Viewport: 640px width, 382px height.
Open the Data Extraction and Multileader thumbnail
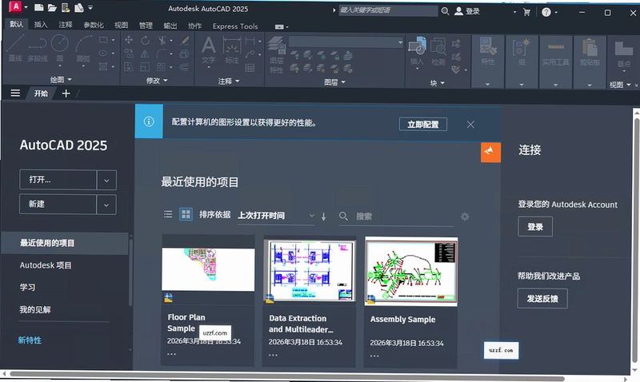pyautogui.click(x=310, y=271)
